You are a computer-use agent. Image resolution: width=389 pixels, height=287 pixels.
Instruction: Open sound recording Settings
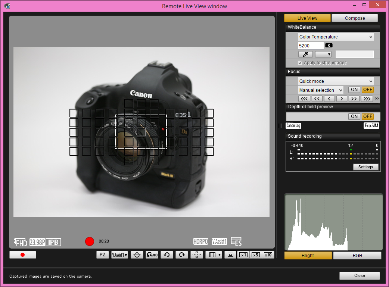[366, 167]
